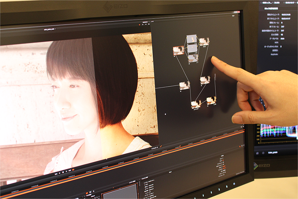Select the last node feeding the output bar
Image resolution: width=298 pixels, height=199 pixels.
coord(211,101)
